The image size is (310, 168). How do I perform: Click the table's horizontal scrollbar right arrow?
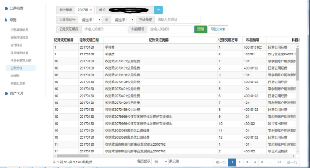(x=294, y=156)
